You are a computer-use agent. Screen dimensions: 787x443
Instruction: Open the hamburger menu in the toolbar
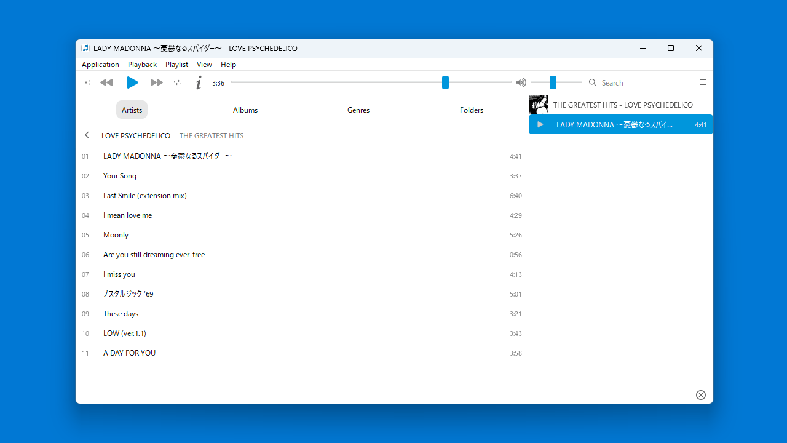(x=703, y=82)
